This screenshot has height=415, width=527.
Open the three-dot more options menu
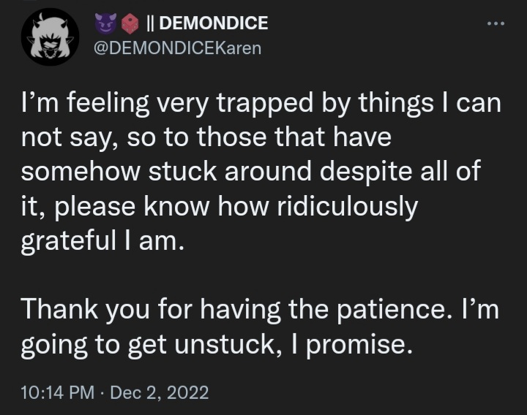point(496,23)
